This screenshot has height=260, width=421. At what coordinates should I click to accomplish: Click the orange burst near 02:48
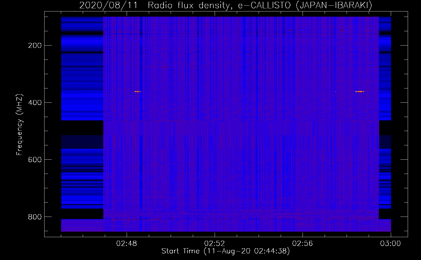pos(138,92)
